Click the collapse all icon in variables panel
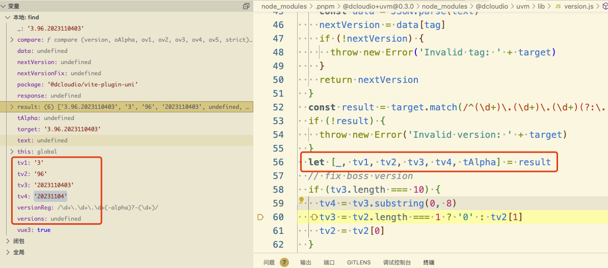 (246, 6)
